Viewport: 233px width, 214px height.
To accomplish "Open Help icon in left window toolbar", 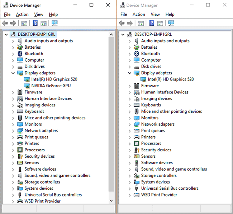I will pyautogui.click(x=35, y=23).
